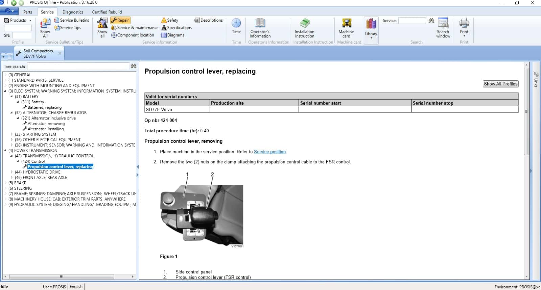Select (4) POWER TRANSMISSION item
The width and height of the screenshot is (541, 290).
(x=33, y=151)
